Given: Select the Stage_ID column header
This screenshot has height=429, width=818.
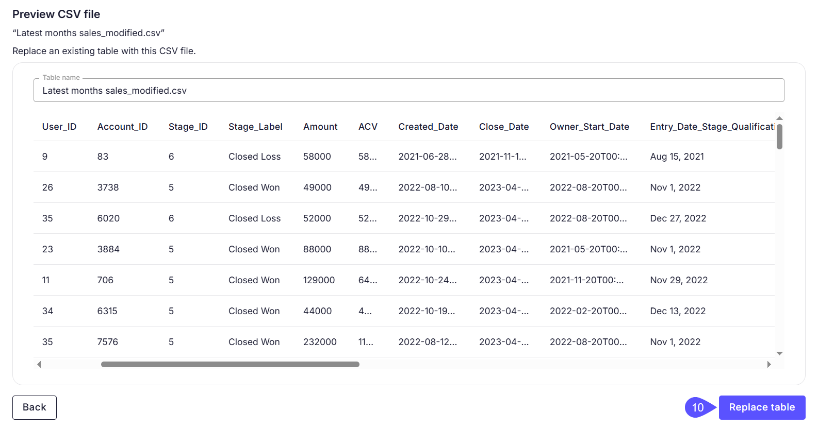Looking at the screenshot, I should click(188, 127).
